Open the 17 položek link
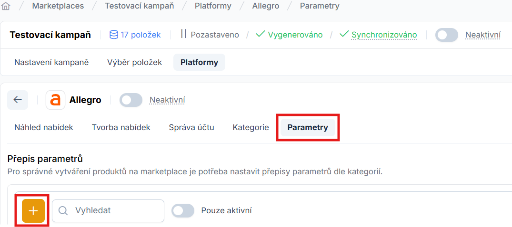The image size is (512, 227). 141,35
